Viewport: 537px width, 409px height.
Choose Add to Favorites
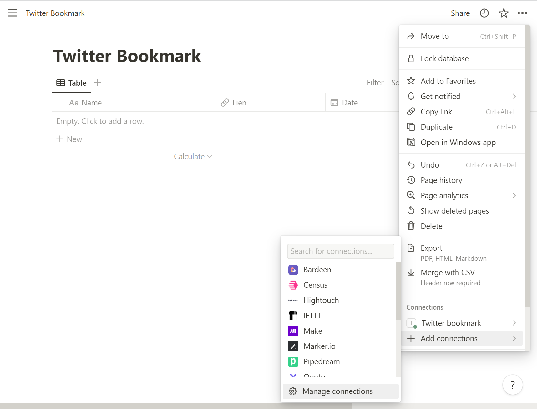462,81
